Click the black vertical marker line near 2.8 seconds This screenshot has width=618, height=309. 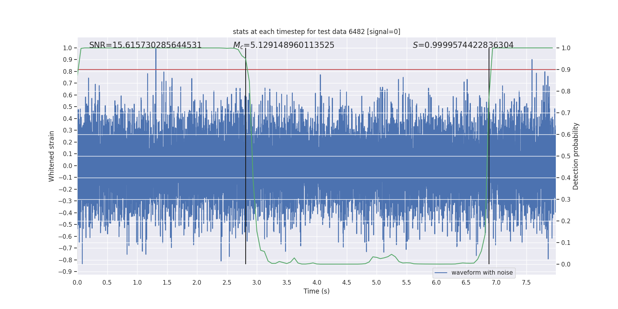point(246,156)
